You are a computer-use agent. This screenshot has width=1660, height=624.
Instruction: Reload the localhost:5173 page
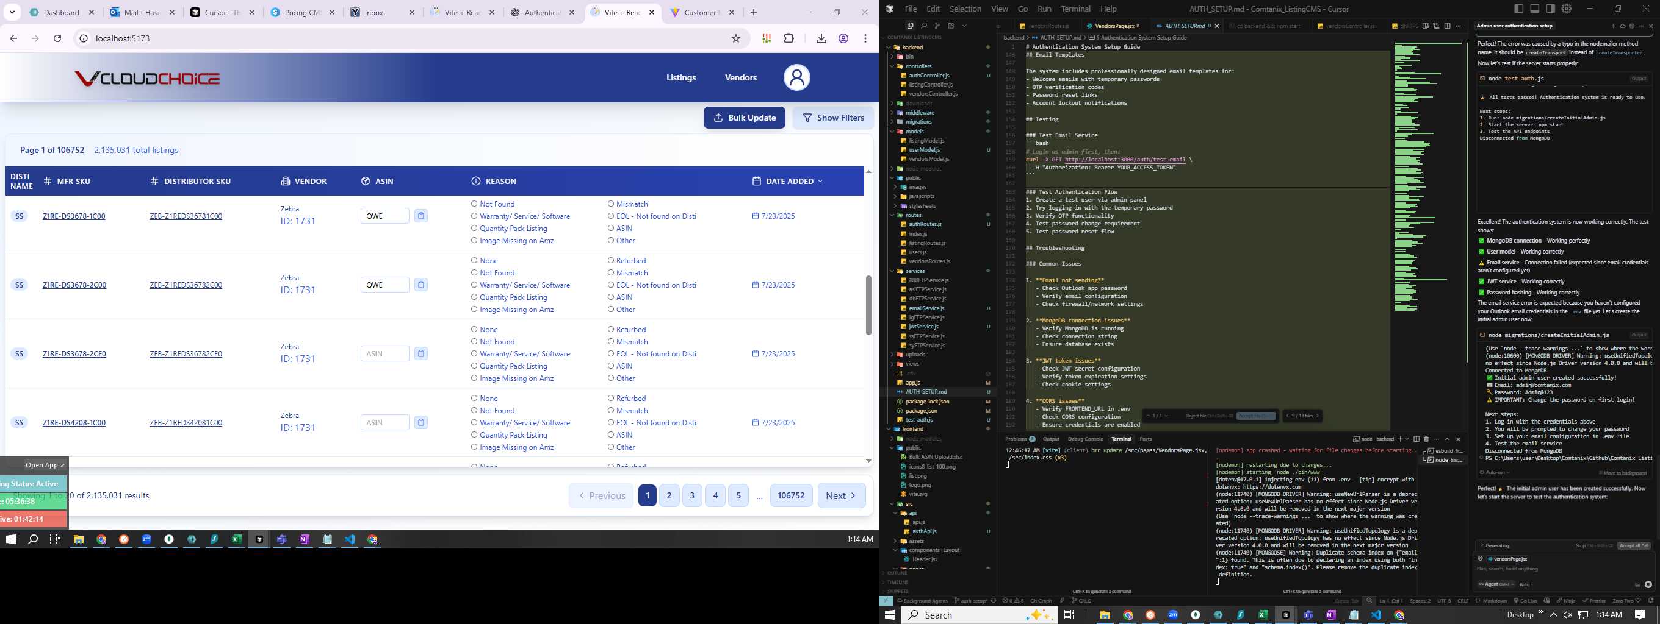click(57, 38)
